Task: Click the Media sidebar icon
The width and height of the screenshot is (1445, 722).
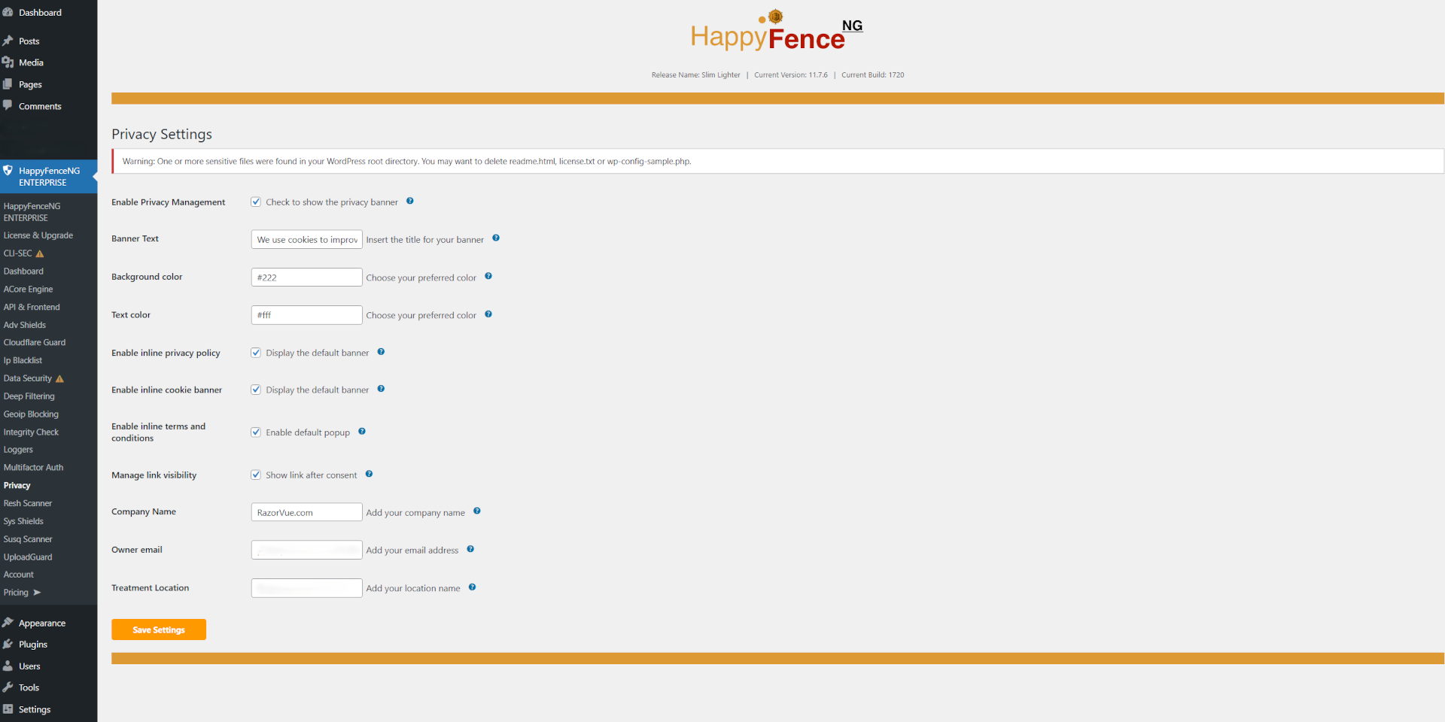Action: (x=8, y=62)
